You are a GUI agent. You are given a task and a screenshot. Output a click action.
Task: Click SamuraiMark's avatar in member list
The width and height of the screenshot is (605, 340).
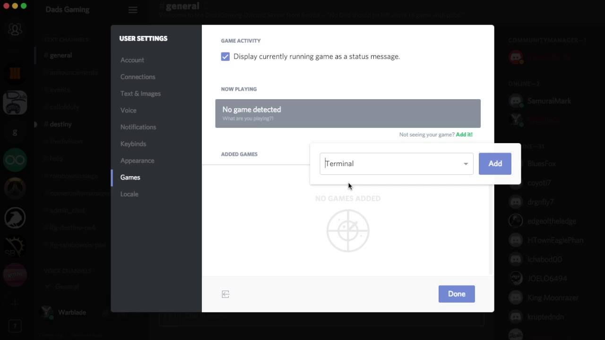[x=516, y=101]
